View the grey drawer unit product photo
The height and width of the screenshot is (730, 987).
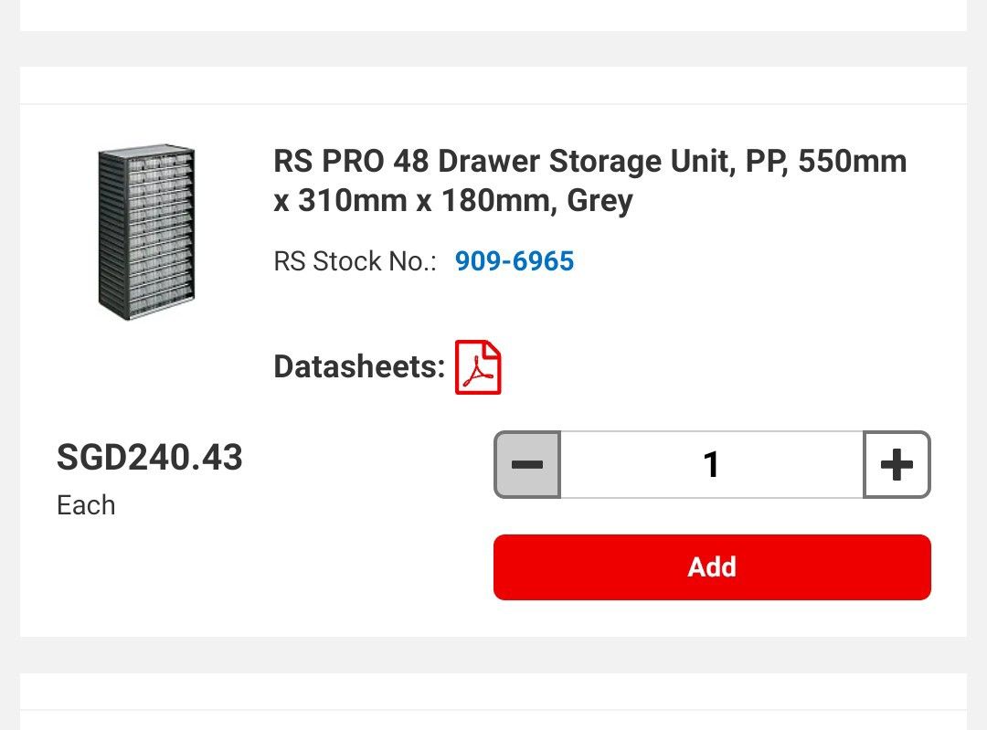[x=146, y=228]
